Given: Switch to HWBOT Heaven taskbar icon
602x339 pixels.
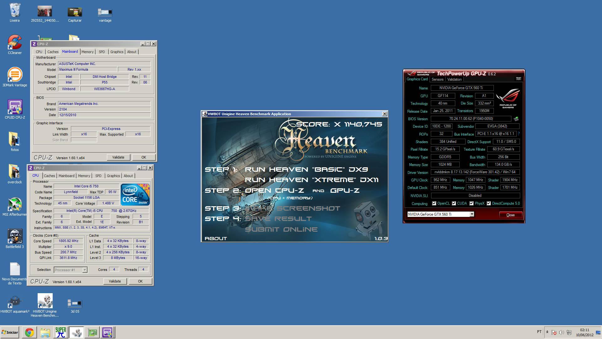Looking at the screenshot, I should click(77, 332).
